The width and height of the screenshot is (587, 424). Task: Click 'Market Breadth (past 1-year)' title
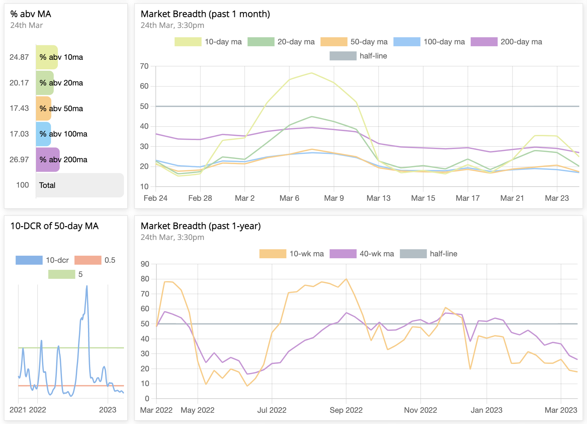click(201, 226)
